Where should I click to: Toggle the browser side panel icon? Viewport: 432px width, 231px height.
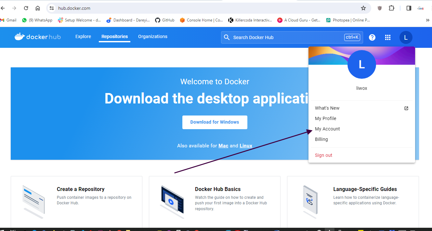coord(409,8)
